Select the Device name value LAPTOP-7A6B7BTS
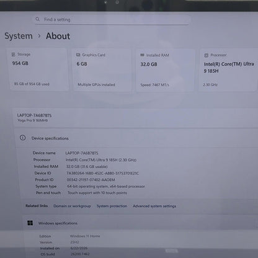The width and height of the screenshot is (258, 258). pos(82,153)
